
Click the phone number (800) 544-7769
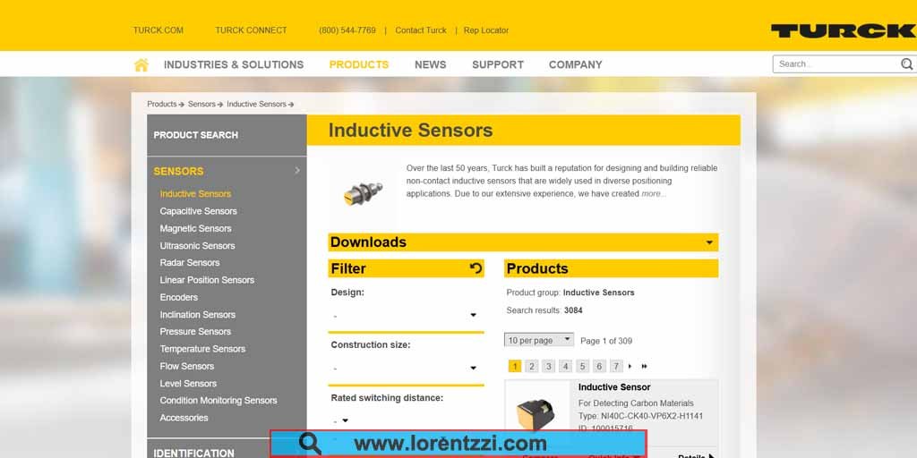click(347, 30)
